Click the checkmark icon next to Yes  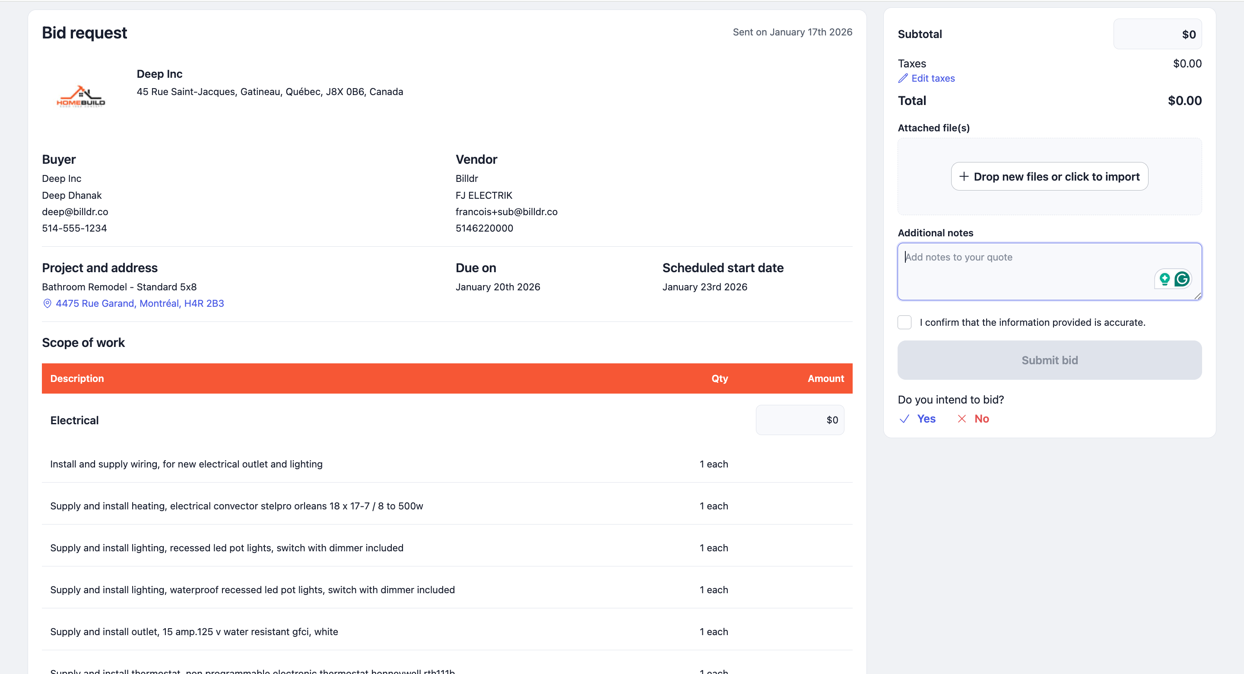click(x=904, y=419)
